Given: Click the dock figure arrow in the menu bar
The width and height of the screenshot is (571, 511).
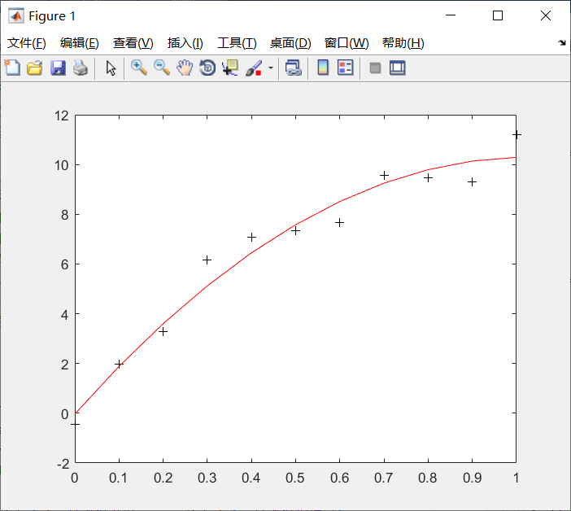Looking at the screenshot, I should click(x=562, y=43).
